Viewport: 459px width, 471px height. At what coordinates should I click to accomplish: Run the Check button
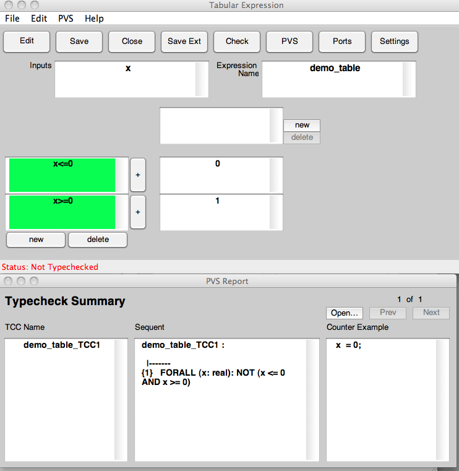[x=237, y=41]
